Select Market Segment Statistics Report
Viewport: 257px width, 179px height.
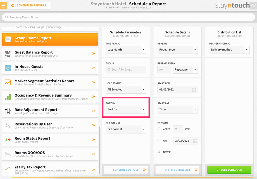[x=50, y=83]
